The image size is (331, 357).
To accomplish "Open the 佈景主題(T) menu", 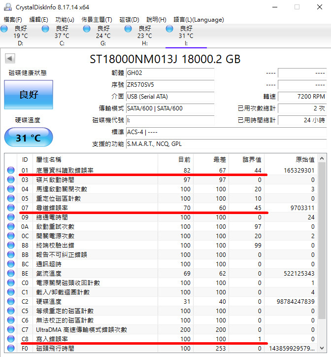I will pyautogui.click(x=97, y=20).
